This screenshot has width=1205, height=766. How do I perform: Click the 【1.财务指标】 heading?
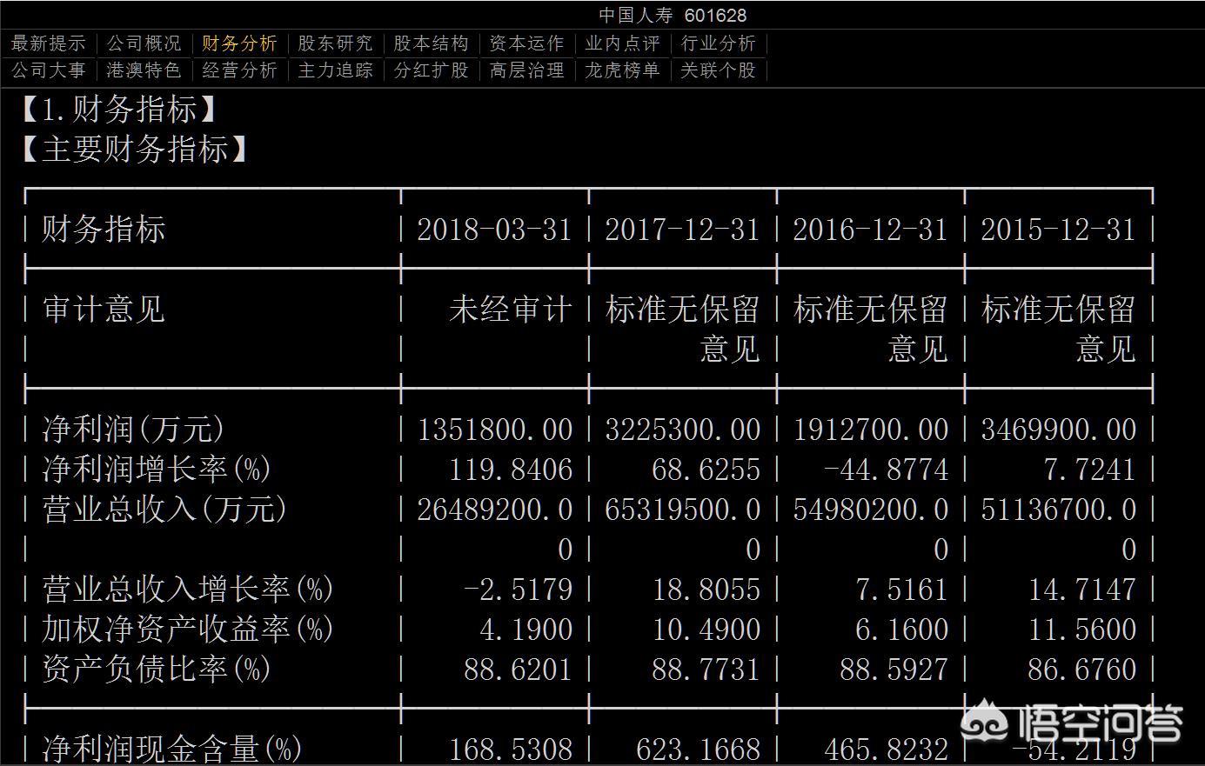(120, 110)
